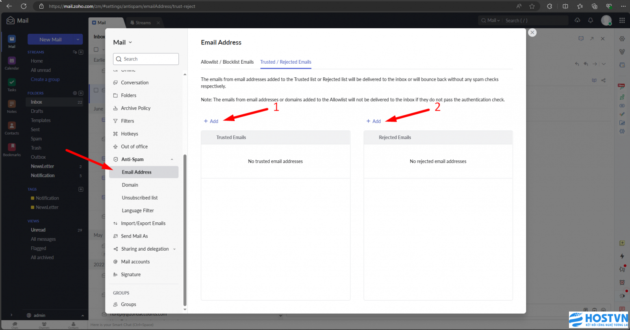Screen dimensions: 630x330
Task: Switch to Allowlist / Blocklist Emails tab
Action: pos(227,62)
